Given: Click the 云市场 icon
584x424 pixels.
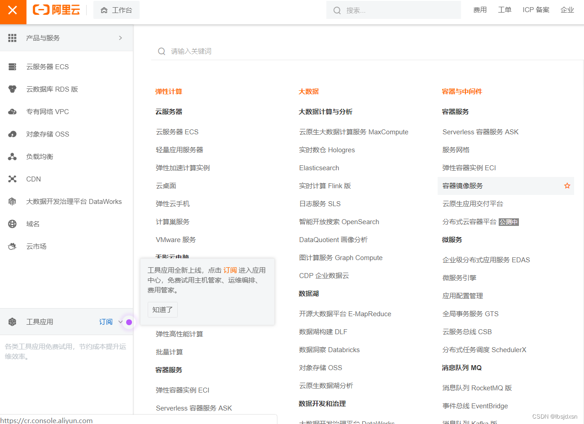Looking at the screenshot, I should pos(13,247).
